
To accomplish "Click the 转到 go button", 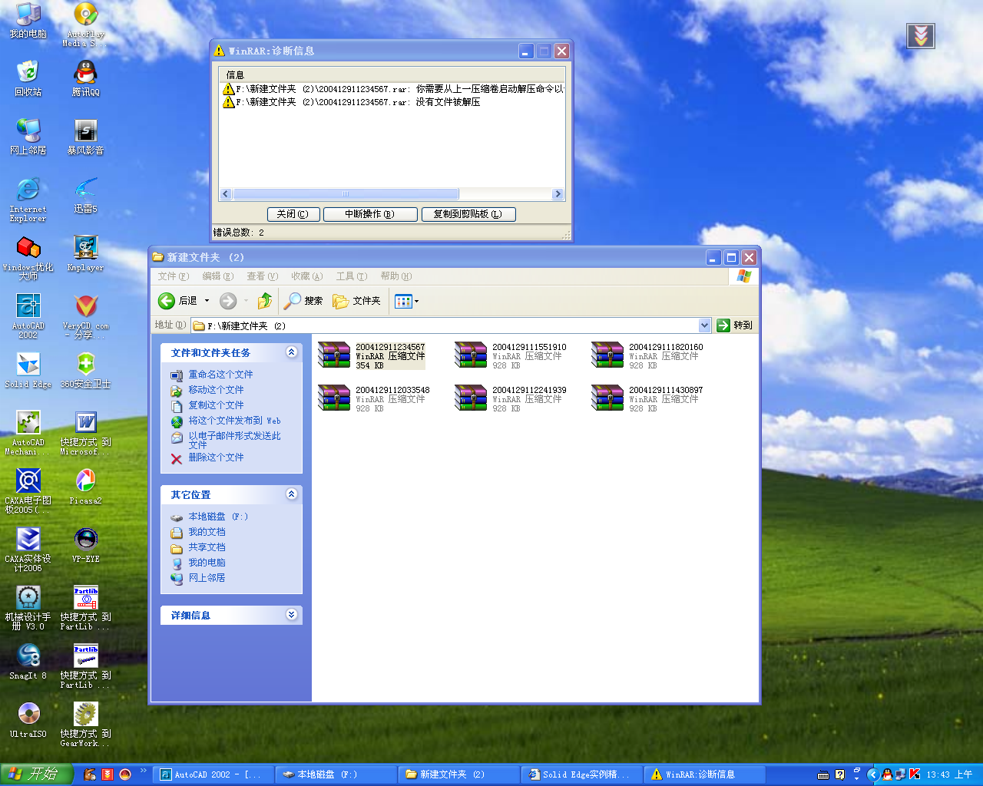I will [x=734, y=325].
